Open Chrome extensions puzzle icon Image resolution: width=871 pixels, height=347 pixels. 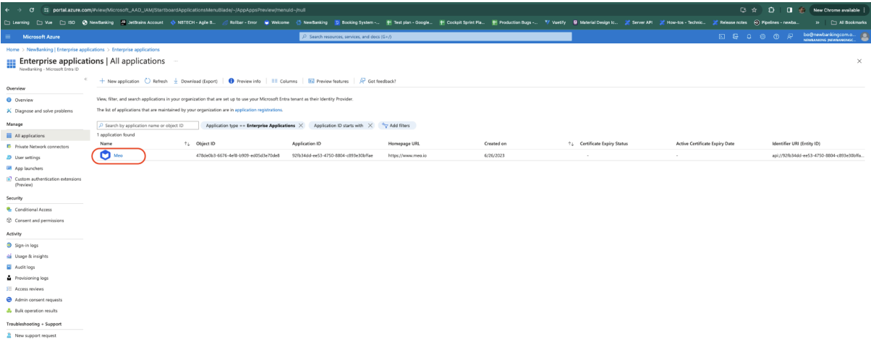click(x=770, y=11)
